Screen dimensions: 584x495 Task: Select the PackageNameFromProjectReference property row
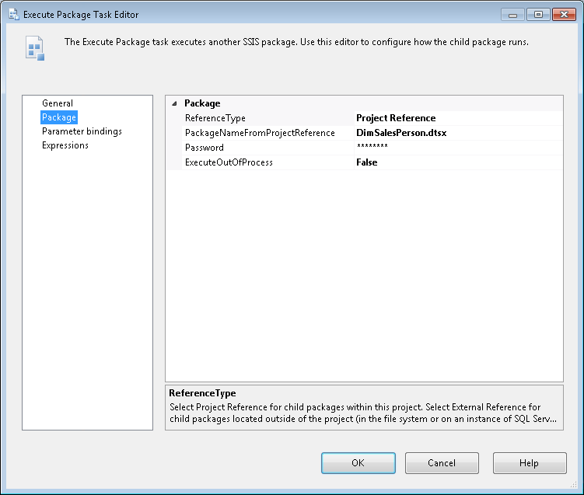click(x=260, y=133)
